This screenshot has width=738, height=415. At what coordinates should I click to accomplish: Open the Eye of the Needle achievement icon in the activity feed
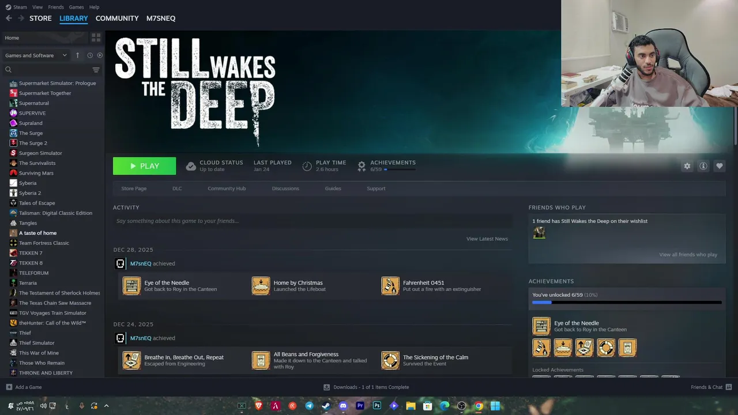pos(131,286)
